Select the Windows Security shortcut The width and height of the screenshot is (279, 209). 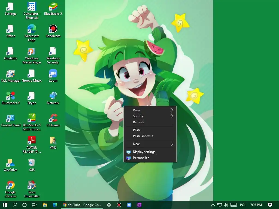pyautogui.click(x=53, y=56)
